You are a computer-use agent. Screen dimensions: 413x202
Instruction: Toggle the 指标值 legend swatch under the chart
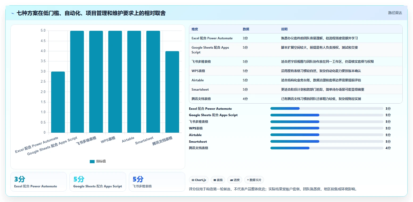pyautogui.click(x=92, y=161)
